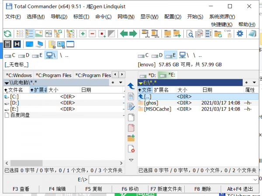Click the edit file pencil icon in middle bar
262x196 pixels.
pos(131,107)
